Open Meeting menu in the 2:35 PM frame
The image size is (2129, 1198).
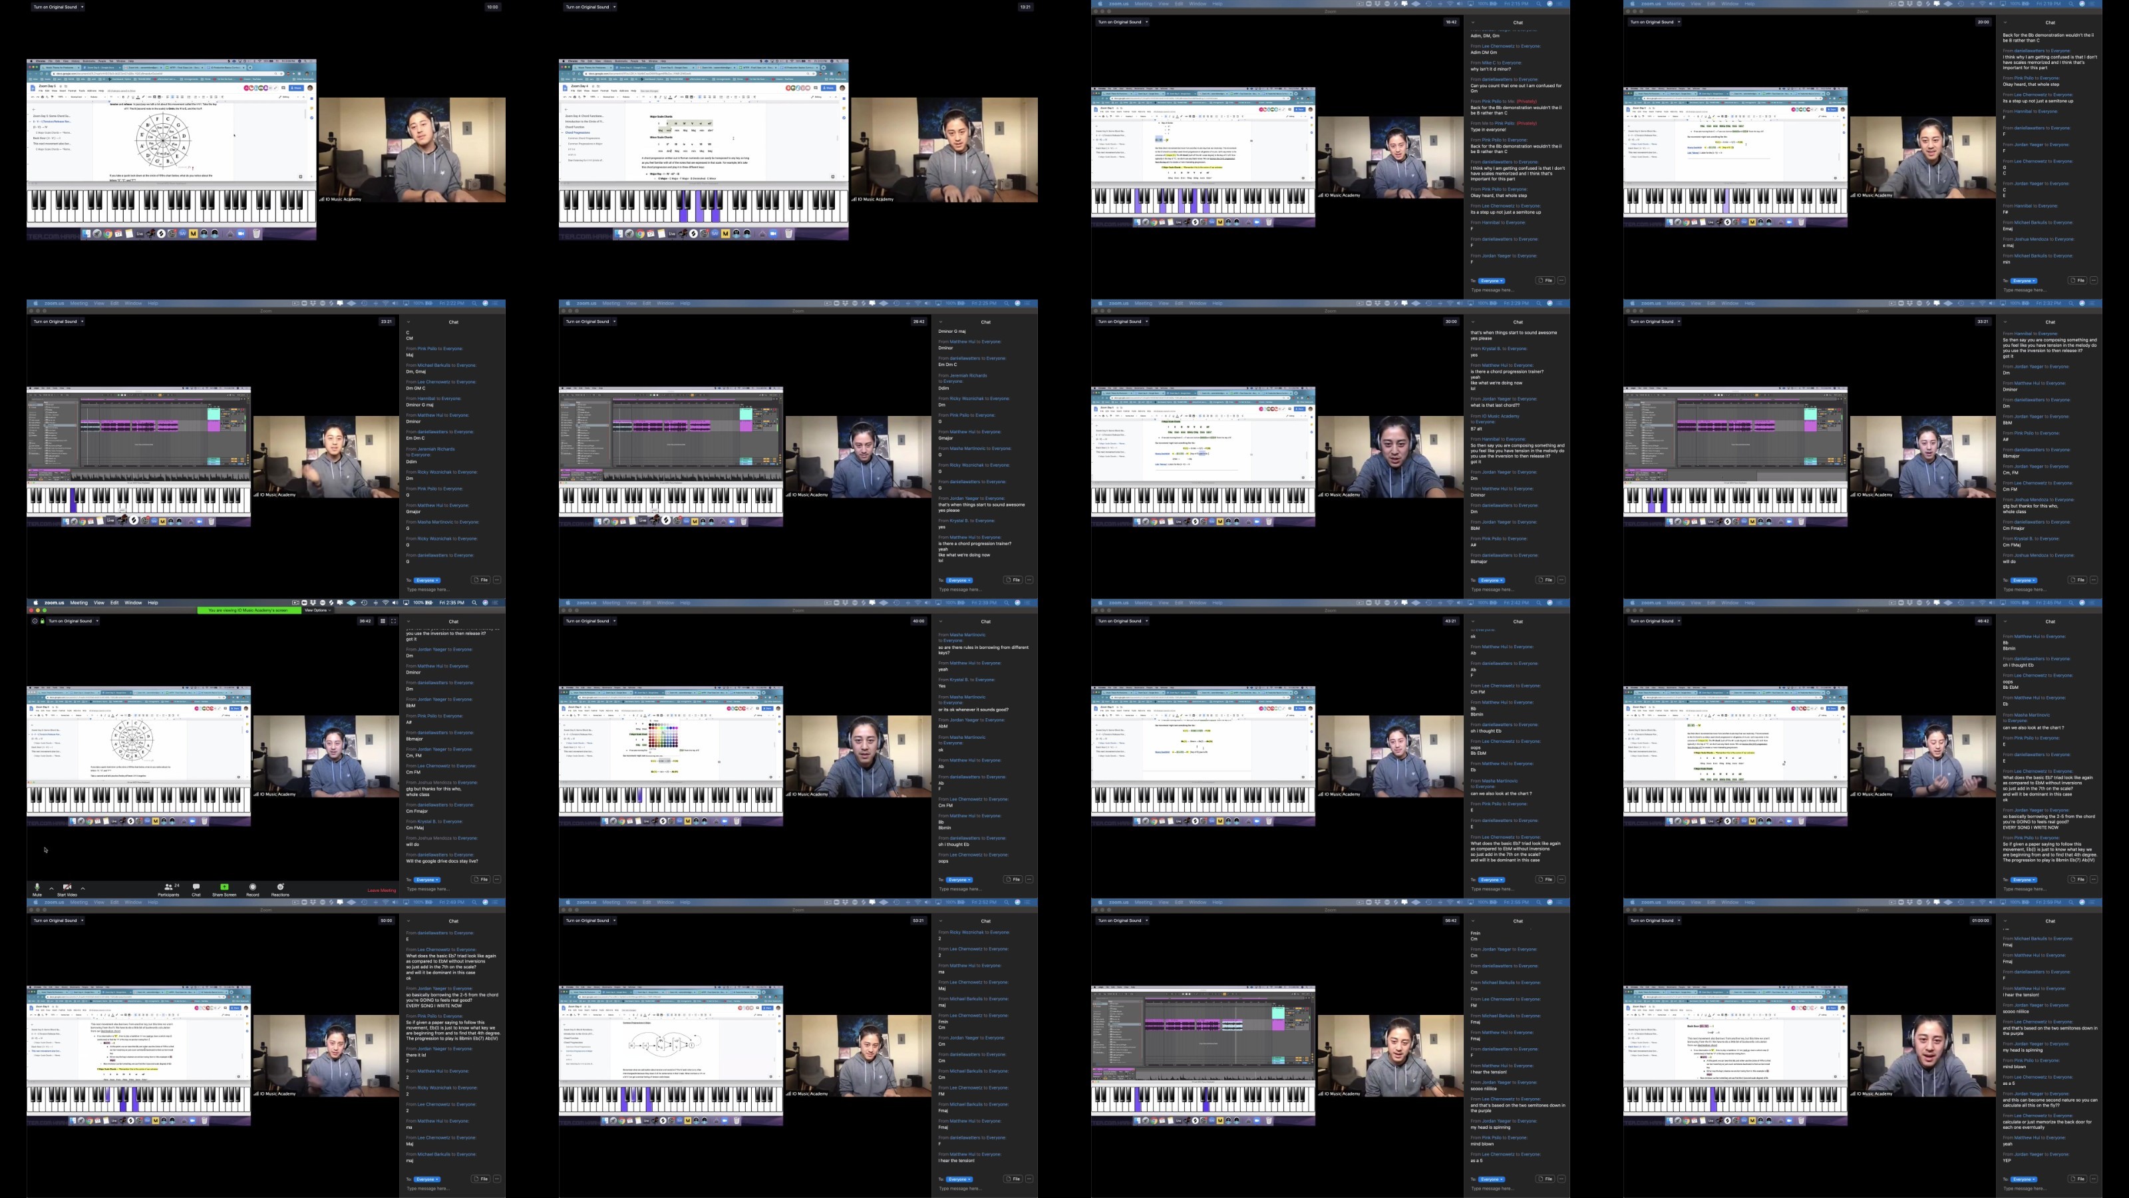[79, 603]
